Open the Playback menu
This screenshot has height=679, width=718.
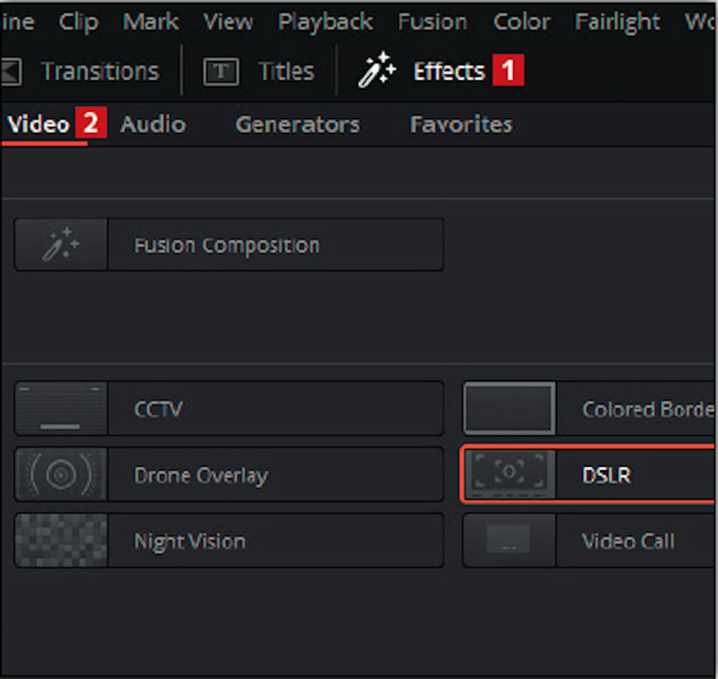[325, 22]
